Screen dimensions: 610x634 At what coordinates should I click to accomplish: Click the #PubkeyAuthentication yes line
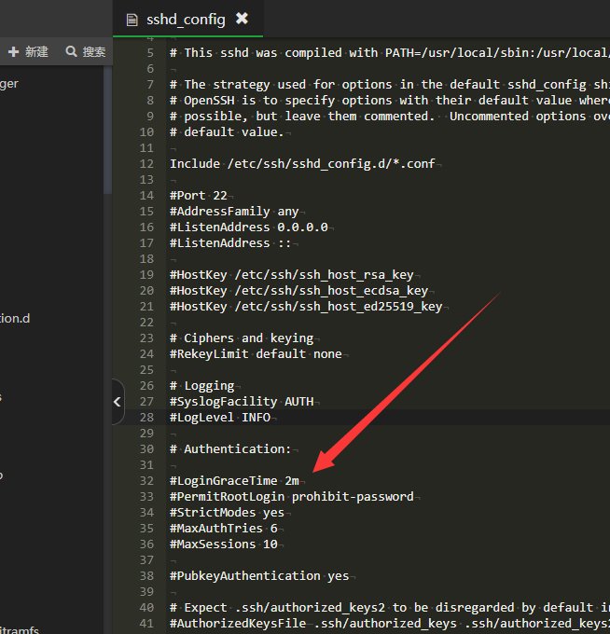245,575
